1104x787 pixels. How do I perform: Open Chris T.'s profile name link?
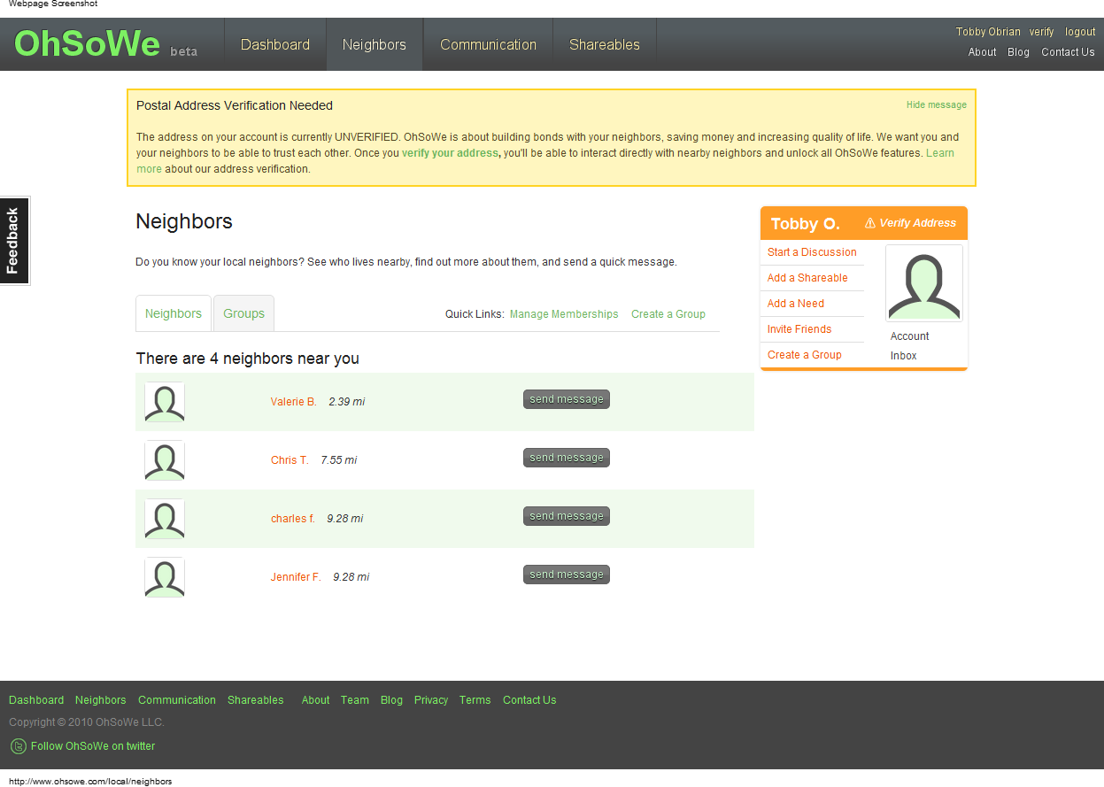[x=290, y=460]
